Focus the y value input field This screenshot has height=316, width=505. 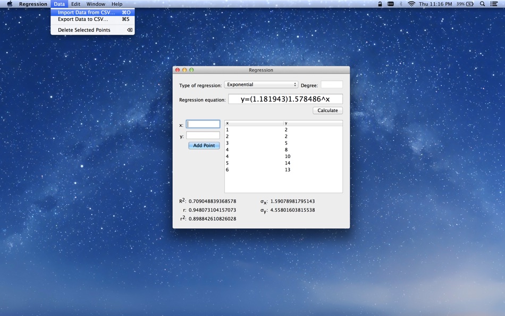pyautogui.click(x=203, y=136)
